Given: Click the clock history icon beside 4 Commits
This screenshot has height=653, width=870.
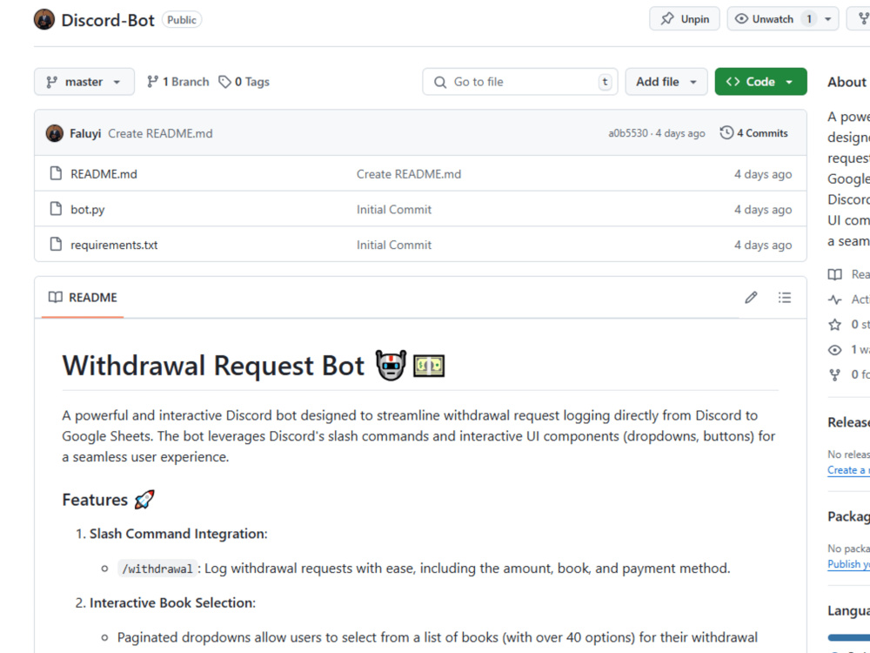Looking at the screenshot, I should [726, 132].
